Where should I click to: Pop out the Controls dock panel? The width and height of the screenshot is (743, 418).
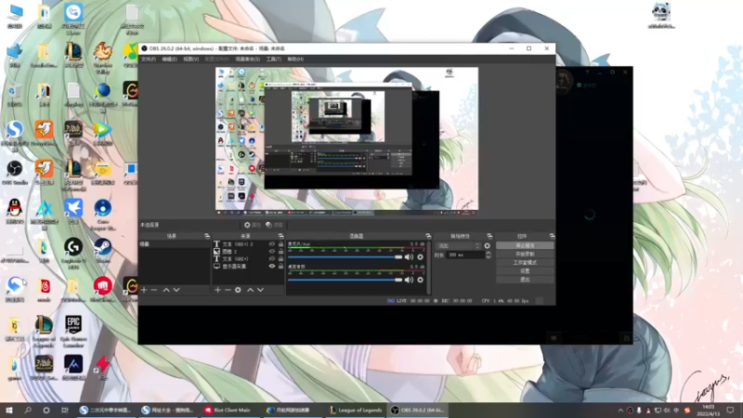pyautogui.click(x=552, y=236)
